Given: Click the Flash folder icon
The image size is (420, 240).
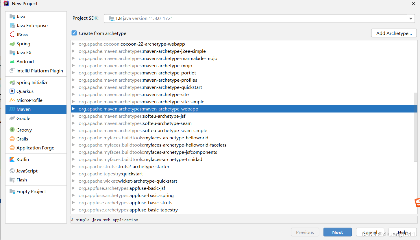Looking at the screenshot, I should 12,180.
